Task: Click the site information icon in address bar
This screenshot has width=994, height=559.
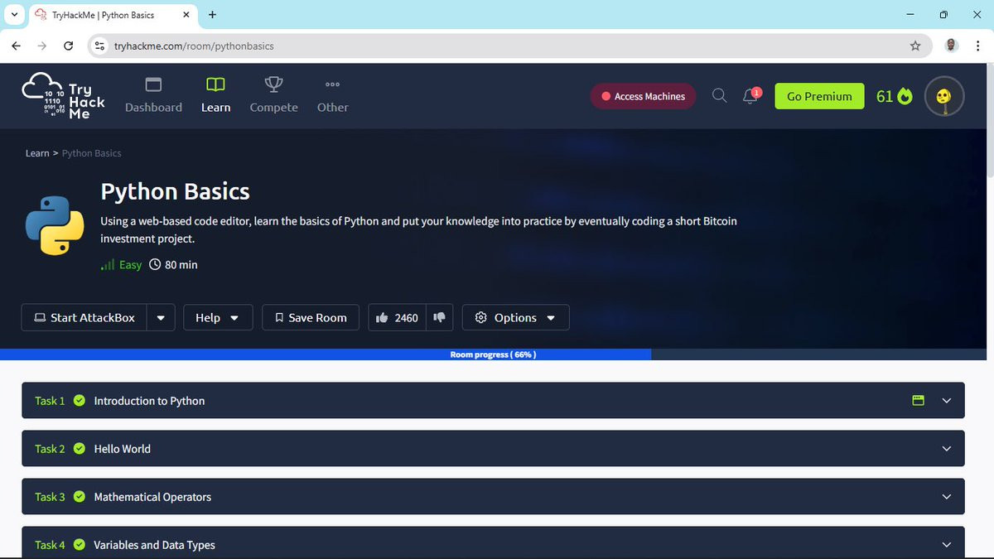Action: point(99,46)
